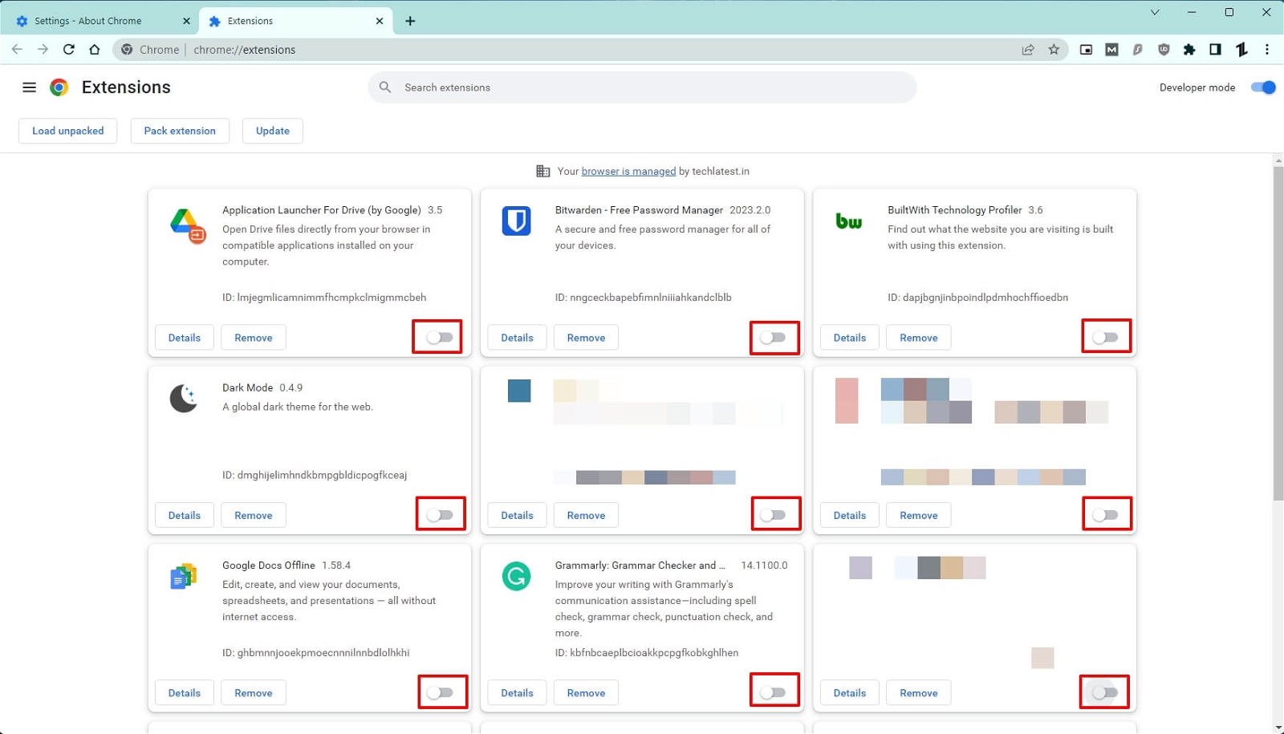Turn off Developer mode
Image resolution: width=1284 pixels, height=734 pixels.
1262,87
